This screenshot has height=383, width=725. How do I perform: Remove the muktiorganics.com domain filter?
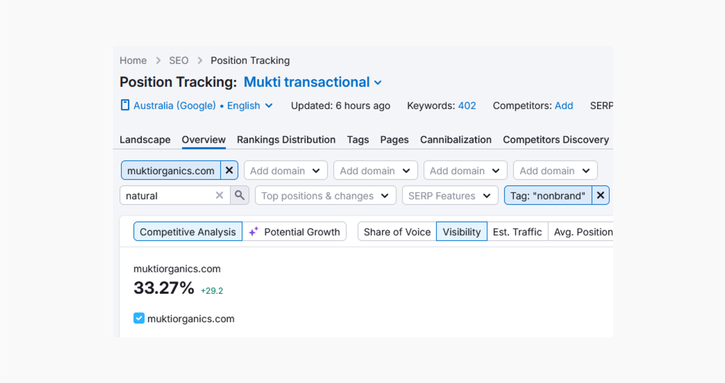point(229,171)
